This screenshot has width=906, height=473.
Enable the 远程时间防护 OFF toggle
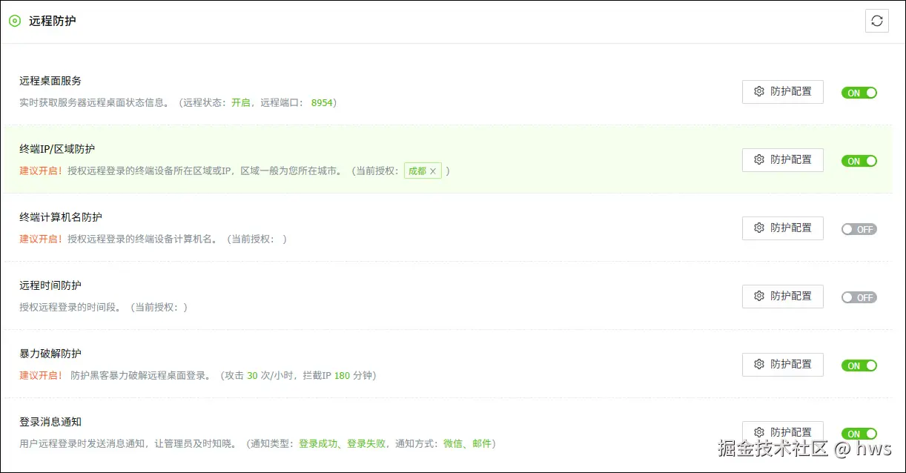pyautogui.click(x=859, y=297)
